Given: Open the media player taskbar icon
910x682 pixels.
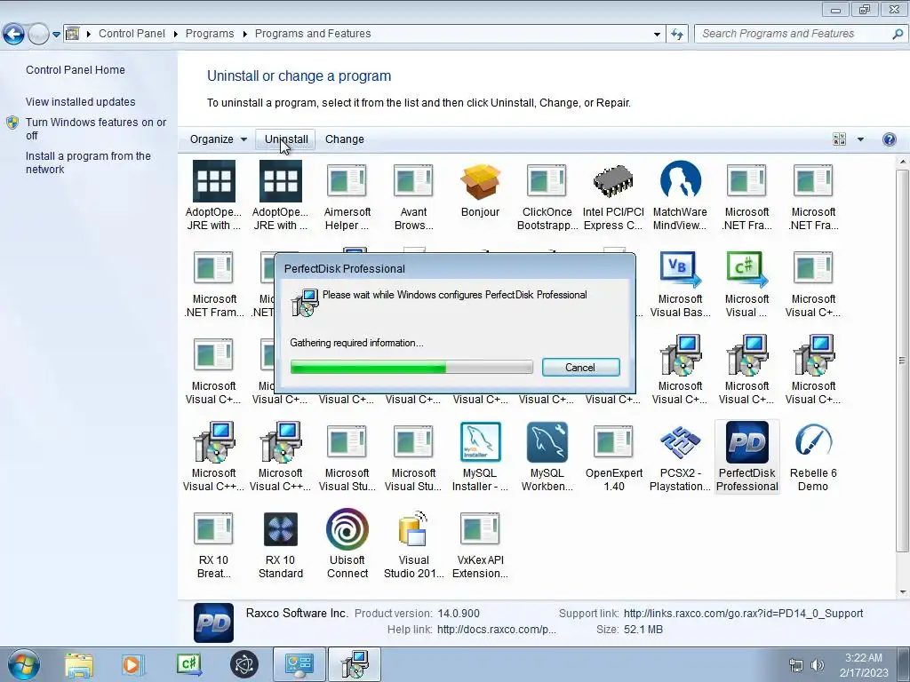Looking at the screenshot, I should [x=133, y=664].
